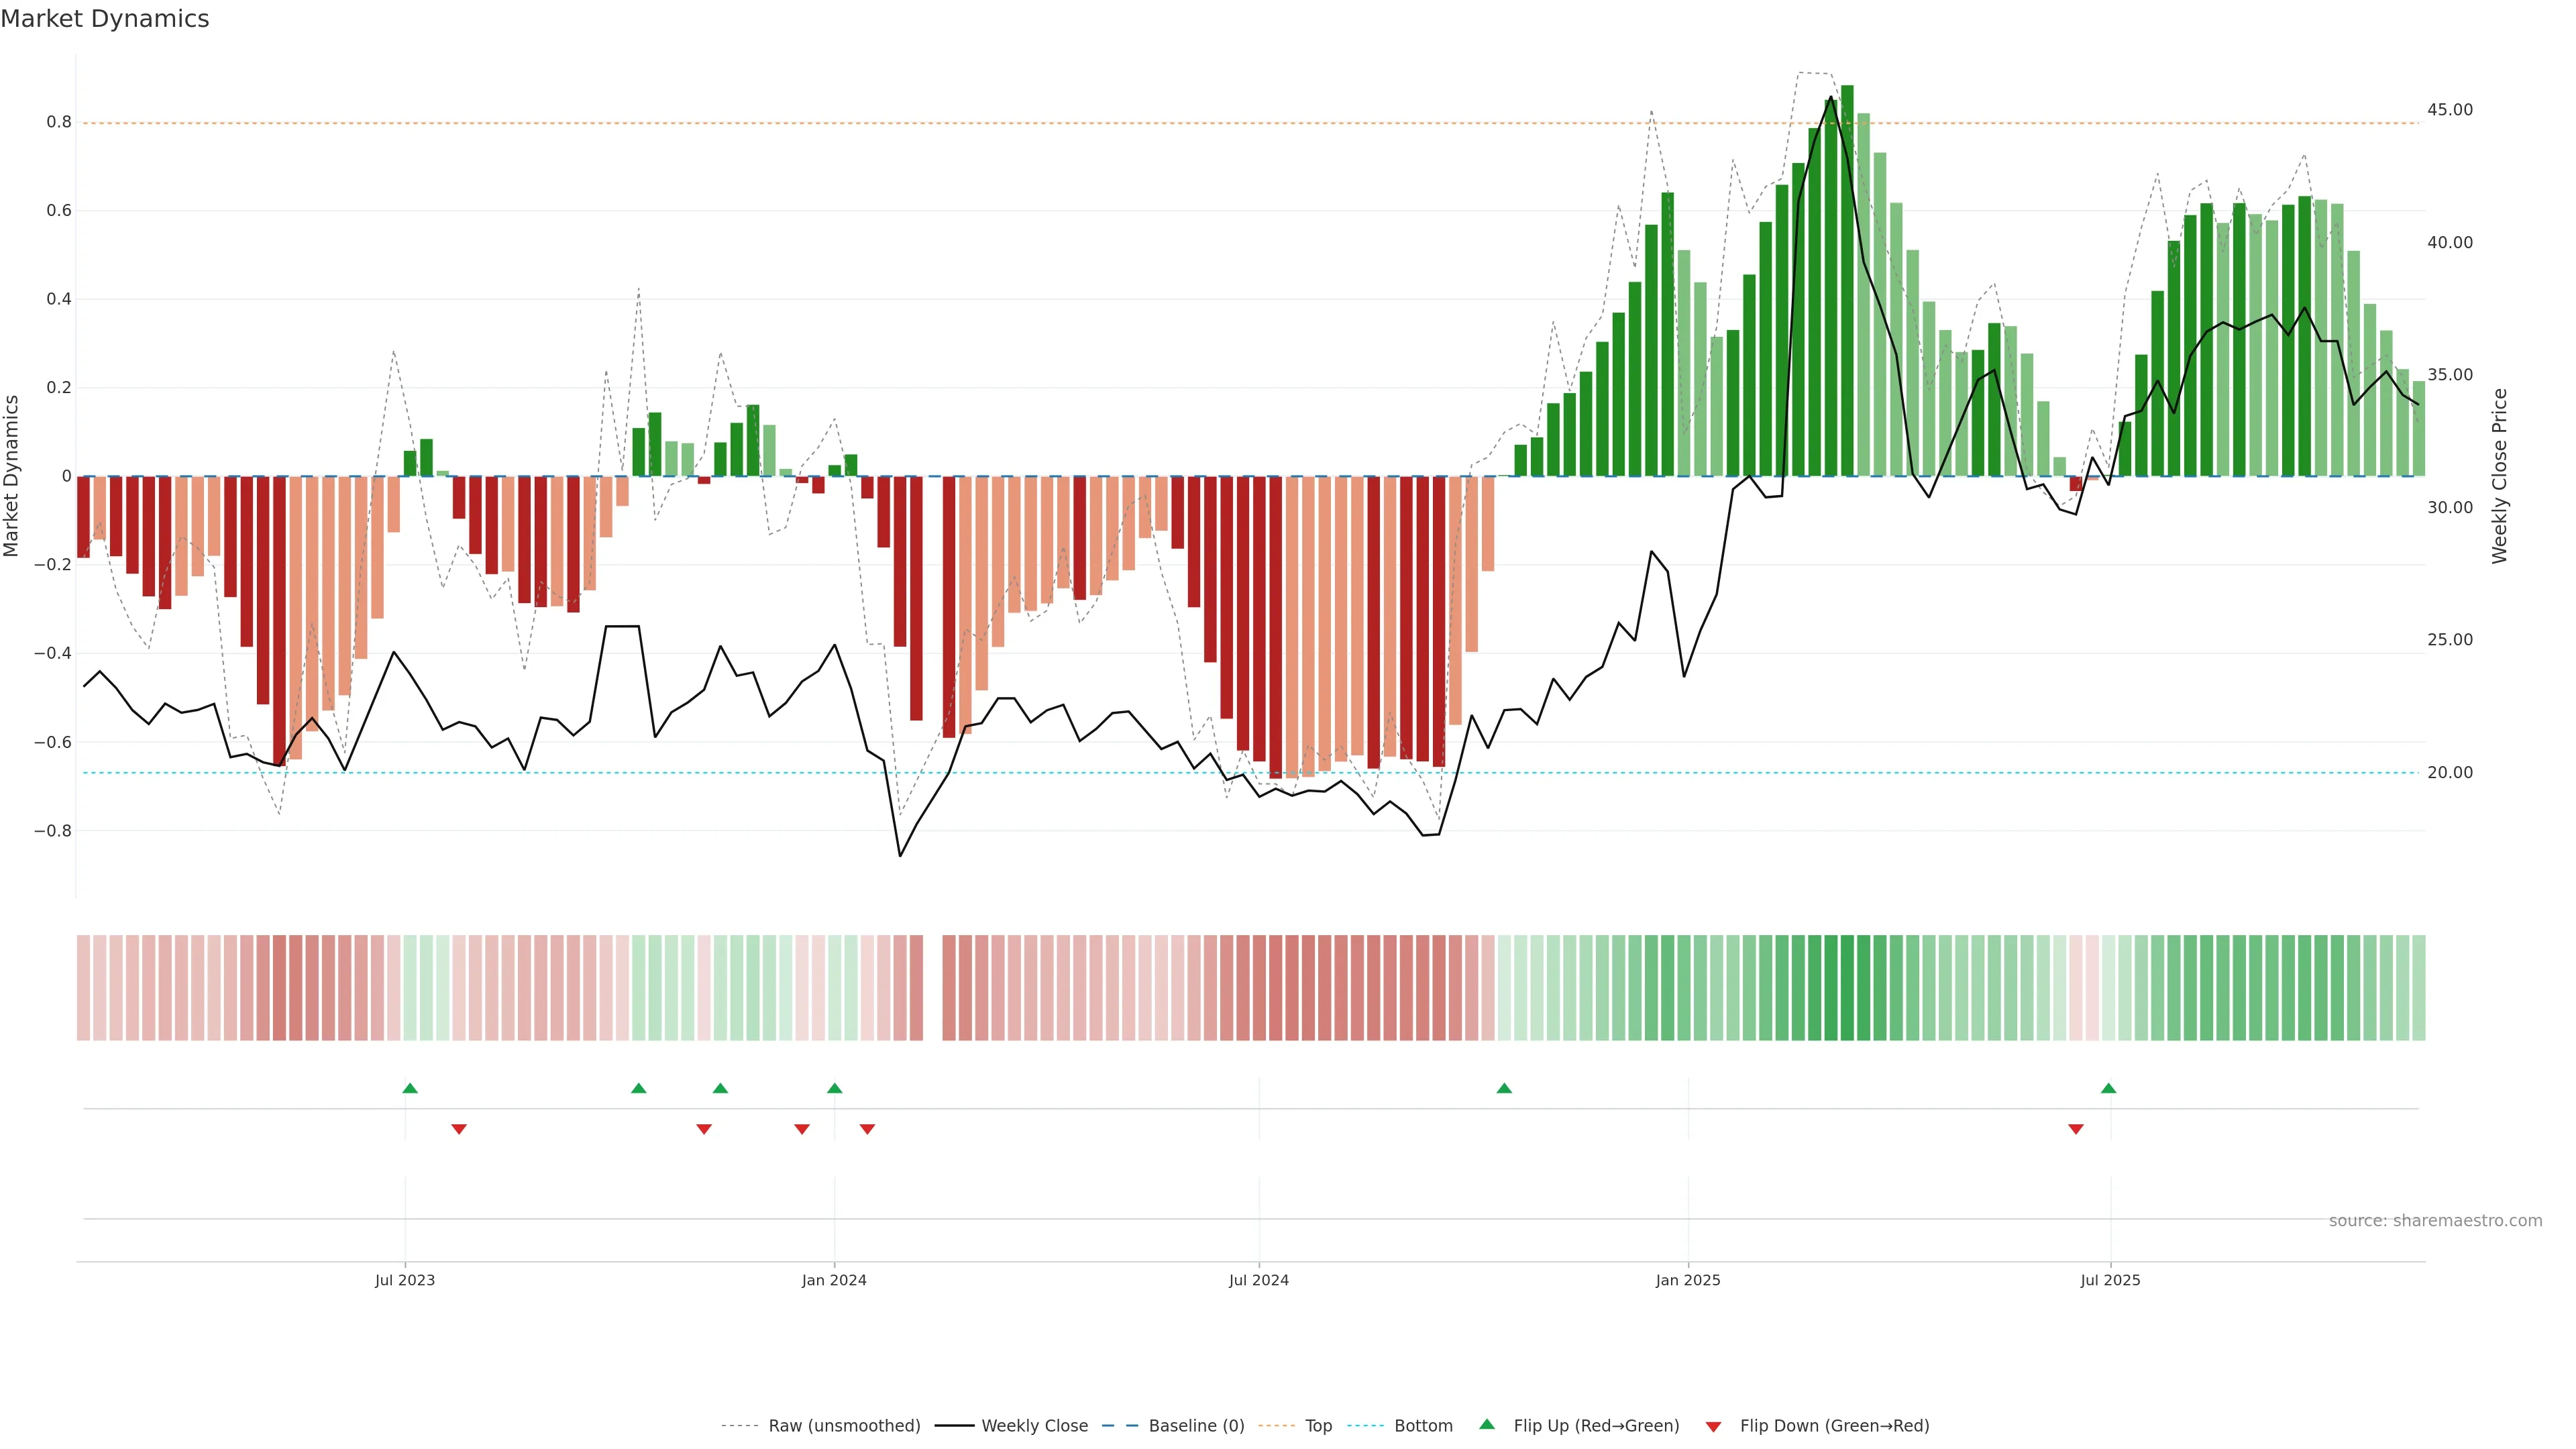
Task: Click the Flip Up triangle near Jul 2025
Action: click(2108, 1088)
